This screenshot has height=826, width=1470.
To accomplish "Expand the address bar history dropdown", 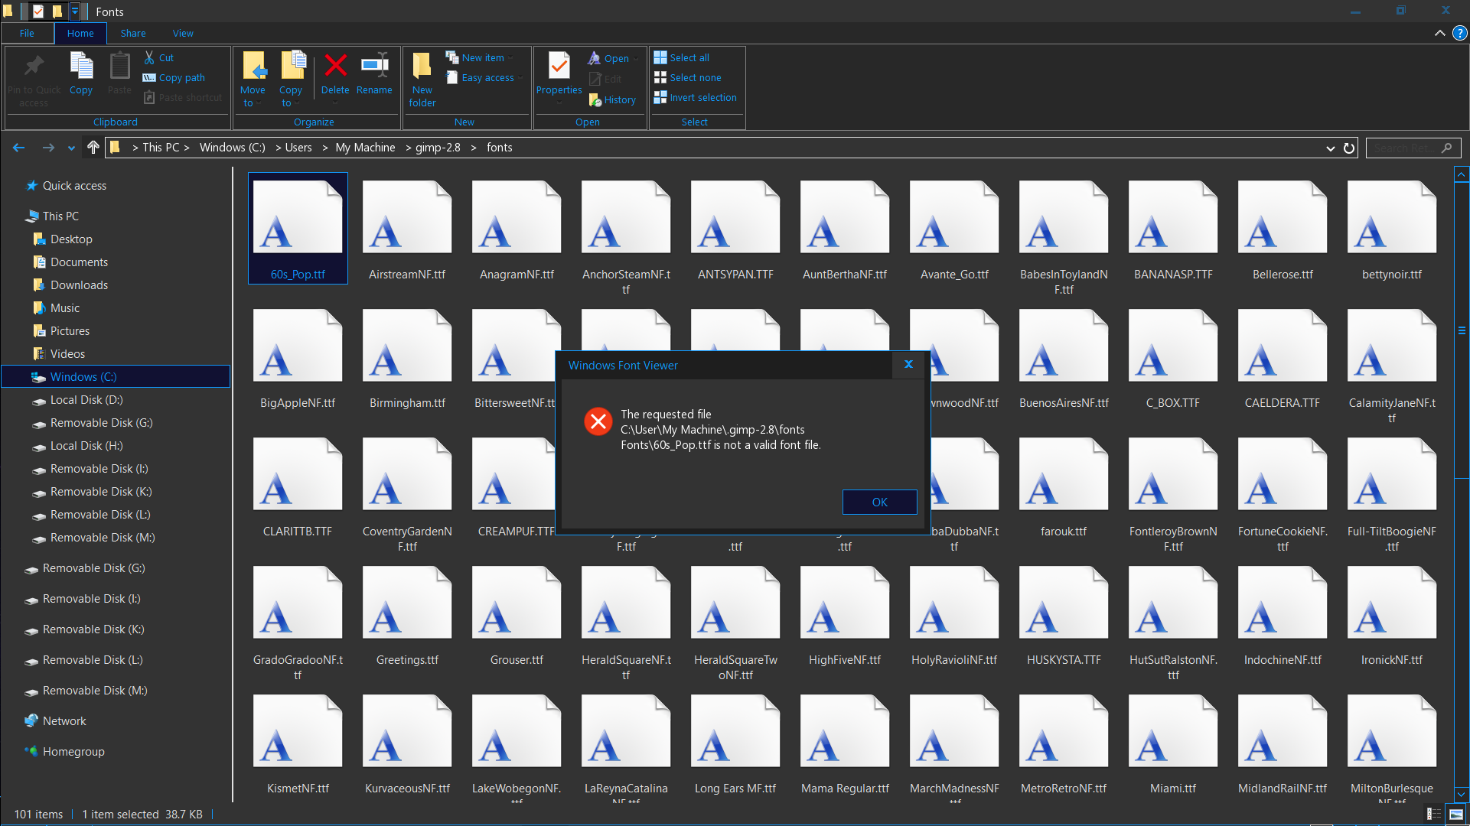I will click(x=1330, y=148).
